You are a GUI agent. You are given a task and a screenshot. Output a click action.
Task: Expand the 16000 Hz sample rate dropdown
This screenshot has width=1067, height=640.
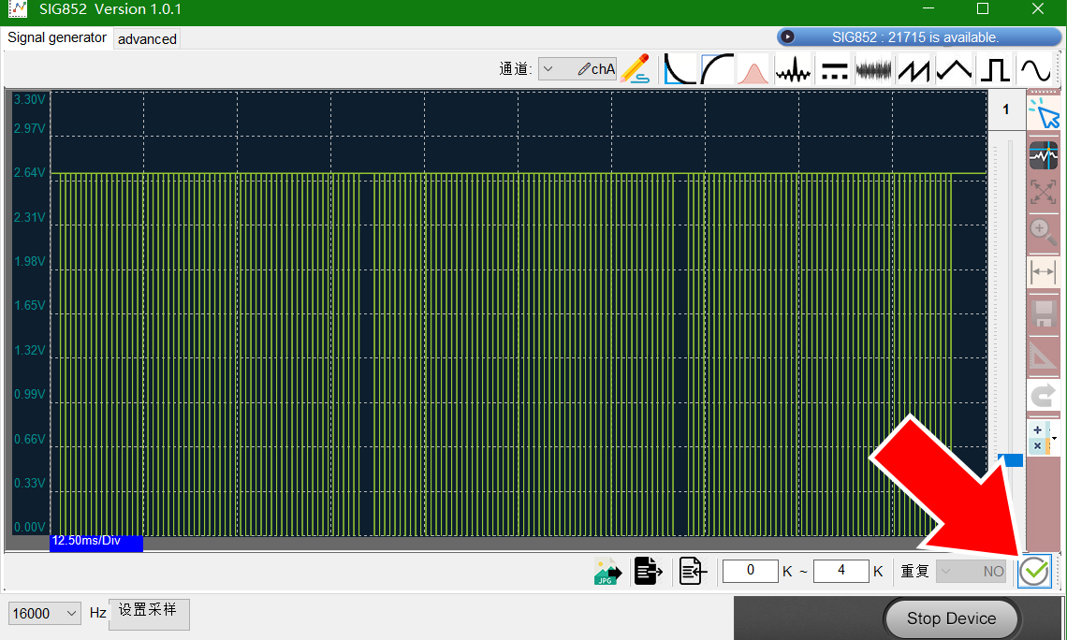coord(73,614)
